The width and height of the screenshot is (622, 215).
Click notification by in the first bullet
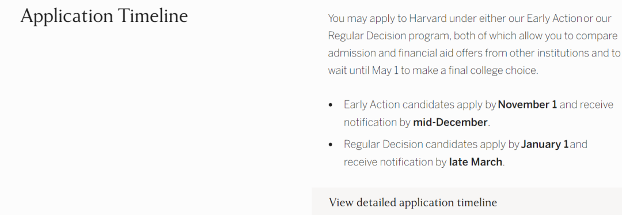377,122
